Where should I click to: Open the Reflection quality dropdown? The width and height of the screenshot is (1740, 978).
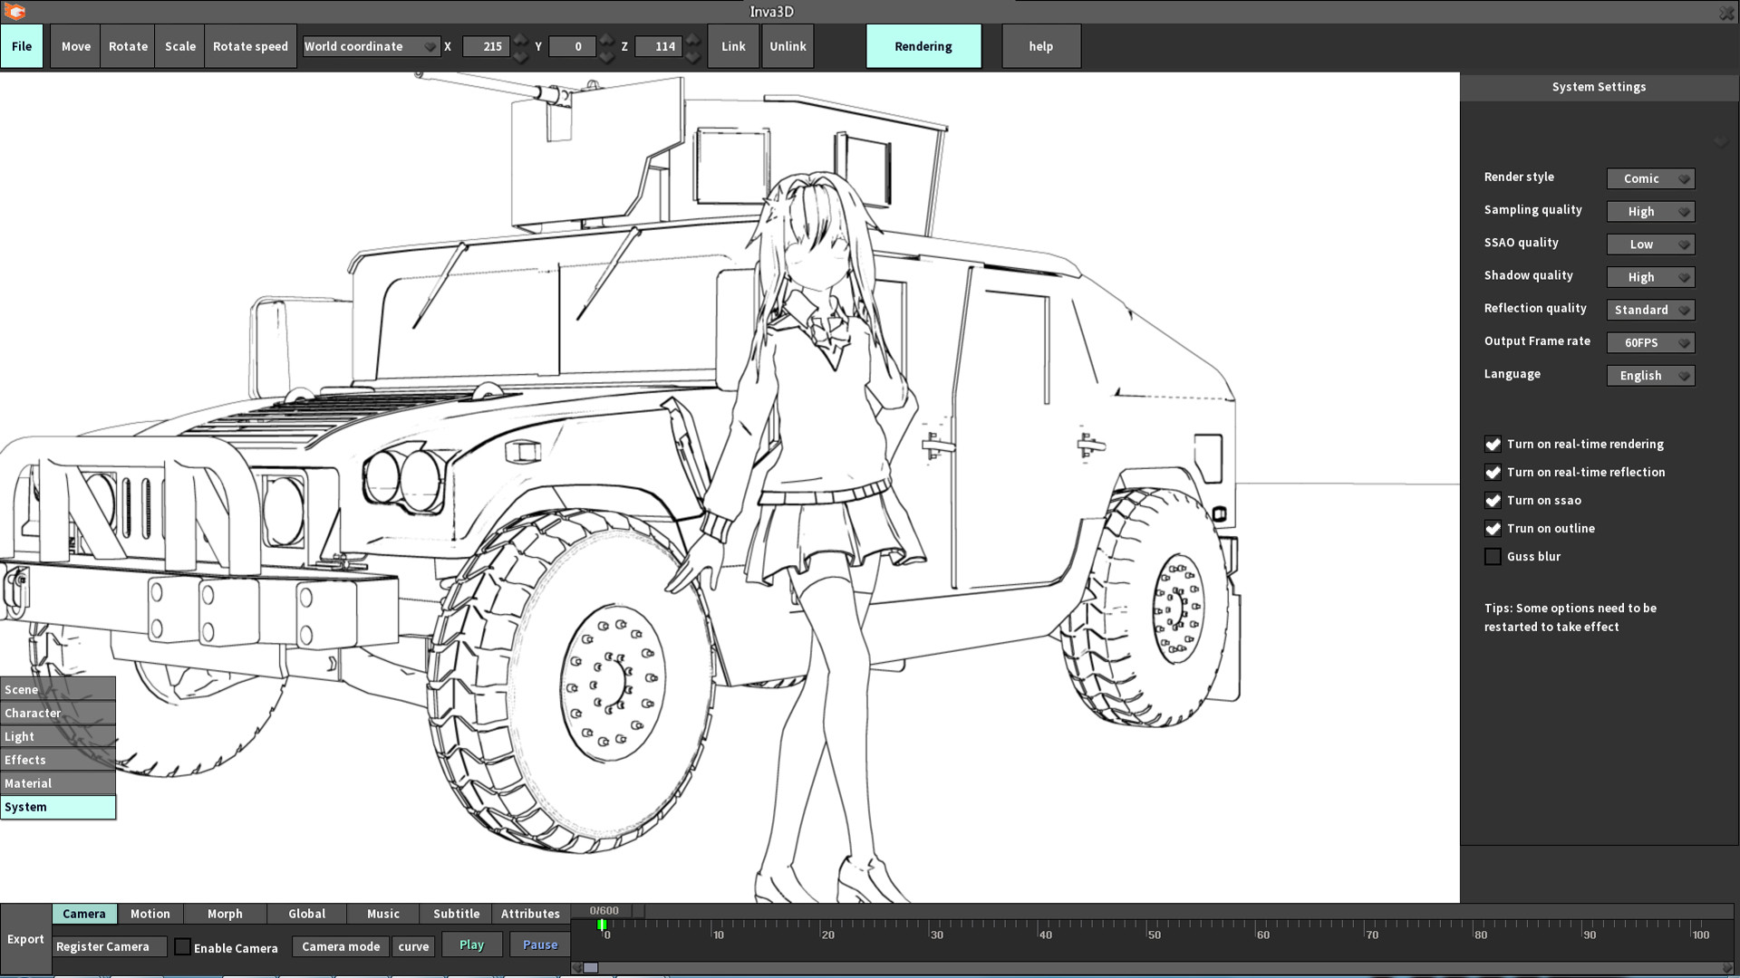[1650, 310]
